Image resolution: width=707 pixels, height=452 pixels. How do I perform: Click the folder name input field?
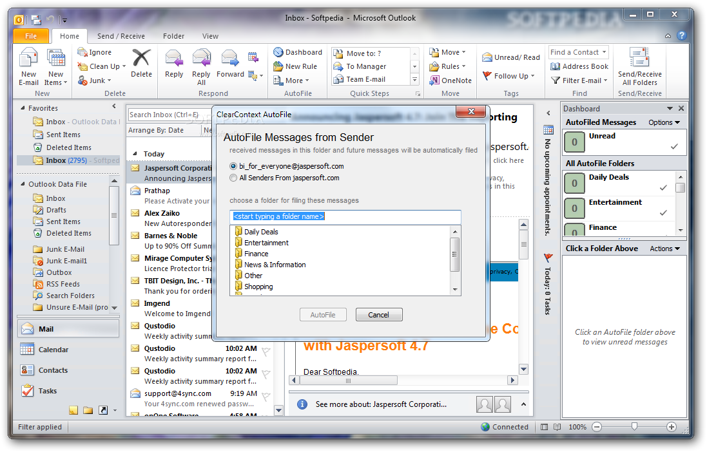[x=345, y=216]
